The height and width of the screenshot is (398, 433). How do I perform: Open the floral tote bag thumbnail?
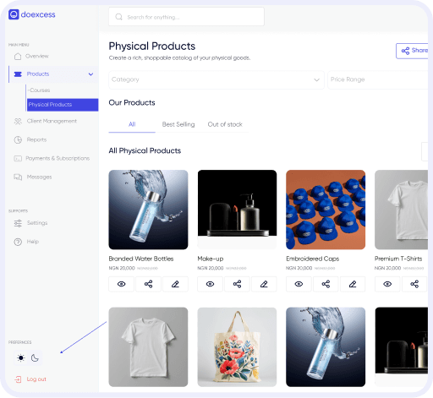point(237,347)
